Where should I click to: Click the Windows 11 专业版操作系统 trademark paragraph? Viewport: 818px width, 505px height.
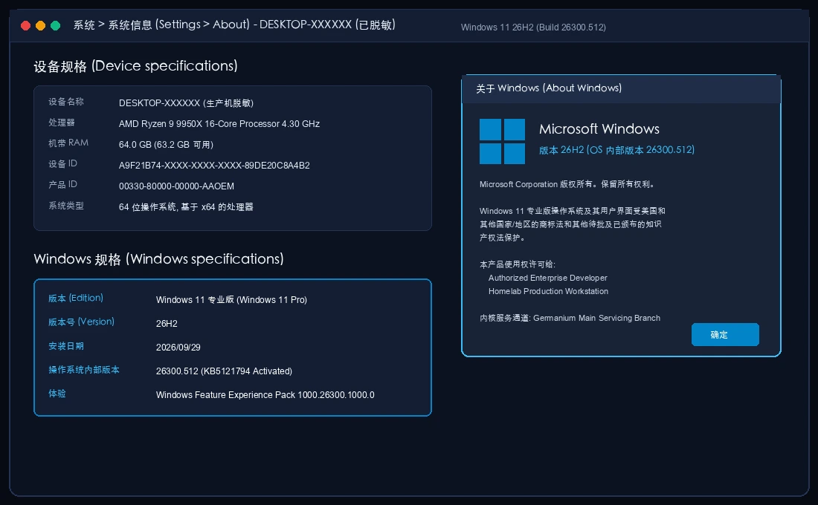573,224
